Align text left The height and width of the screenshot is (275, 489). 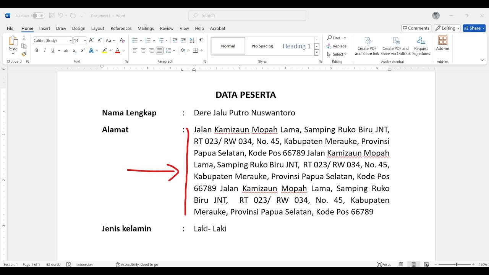pyautogui.click(x=135, y=50)
